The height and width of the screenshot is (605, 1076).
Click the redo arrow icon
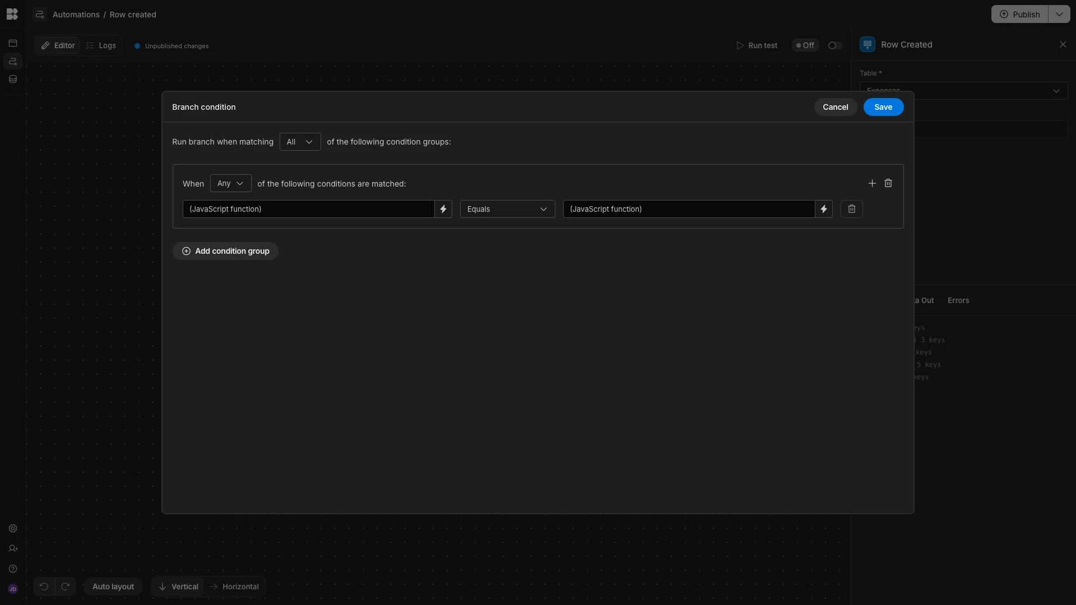point(65,587)
